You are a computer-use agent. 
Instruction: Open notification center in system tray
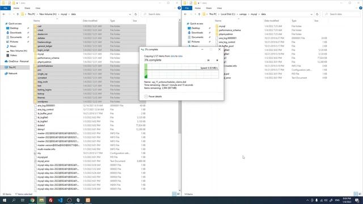point(357,200)
